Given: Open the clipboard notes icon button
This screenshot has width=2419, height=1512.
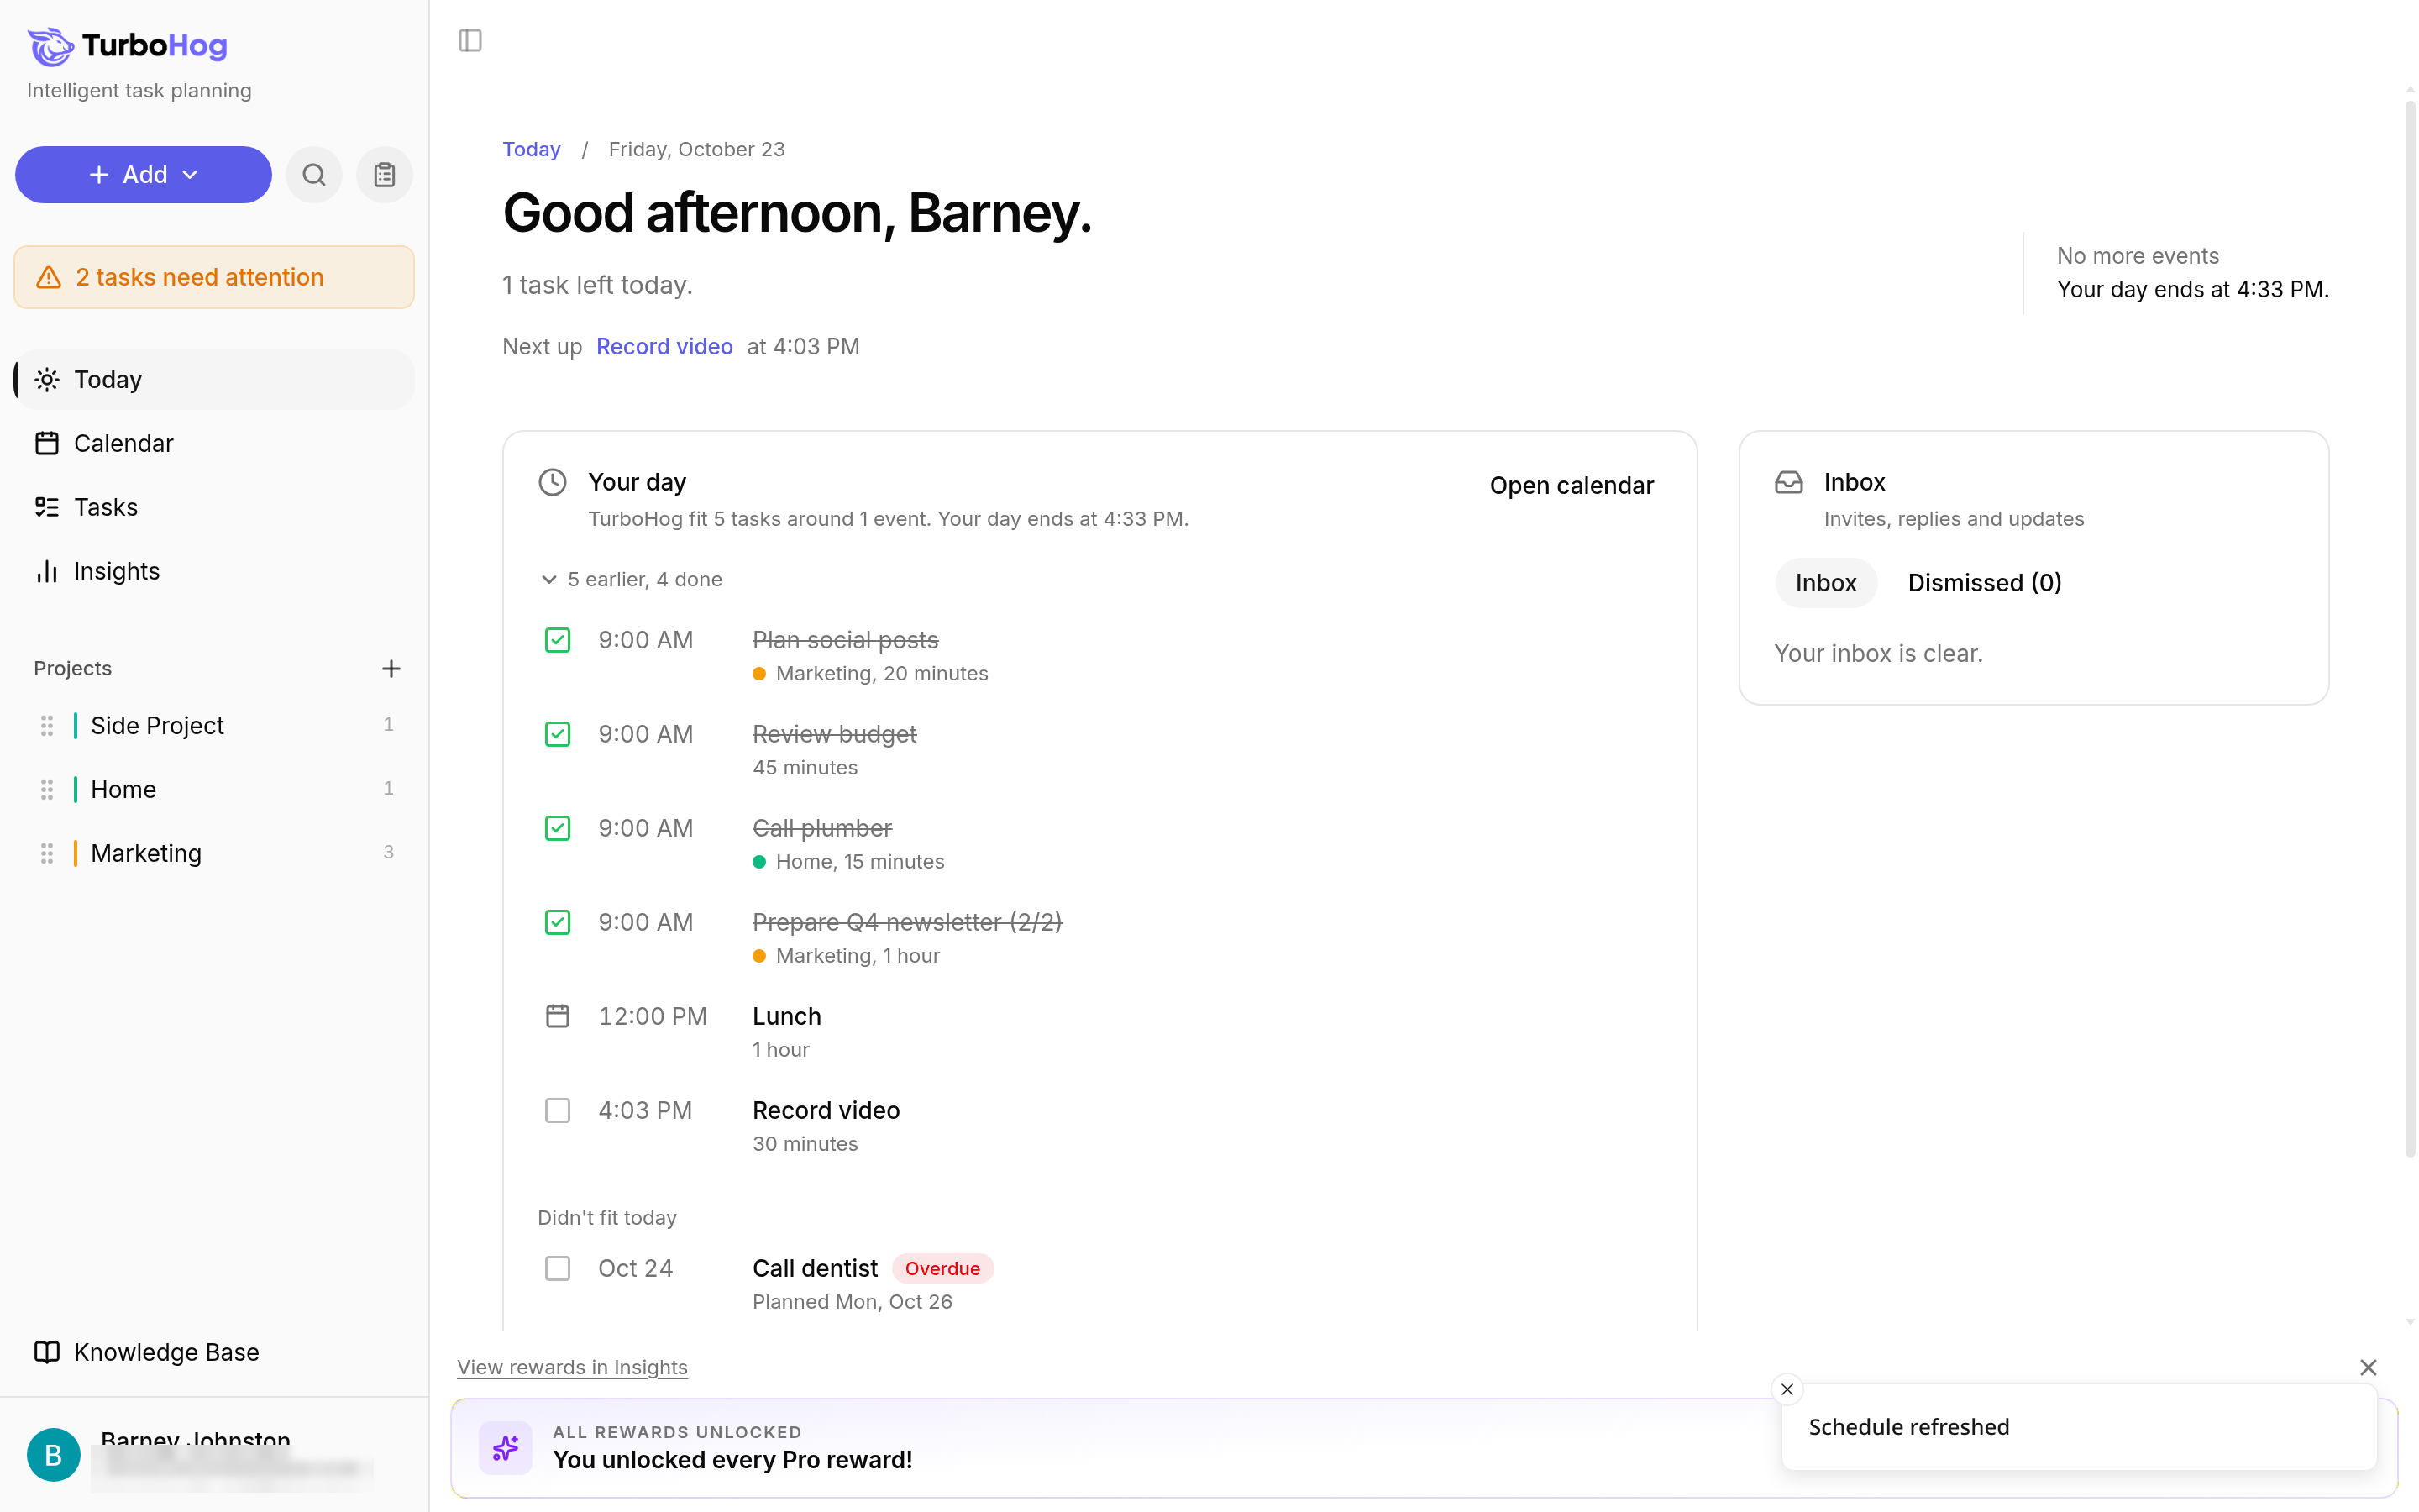Looking at the screenshot, I should pyautogui.click(x=385, y=175).
